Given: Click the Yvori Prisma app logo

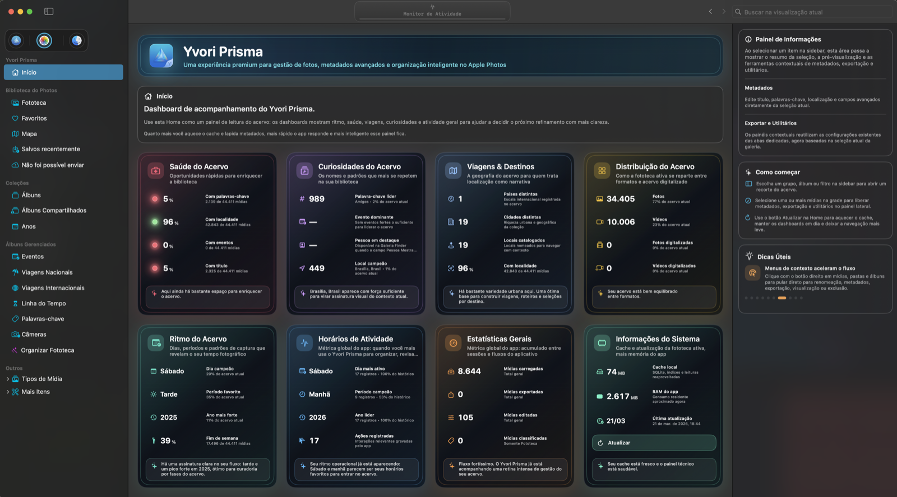Looking at the screenshot, I should [161, 56].
